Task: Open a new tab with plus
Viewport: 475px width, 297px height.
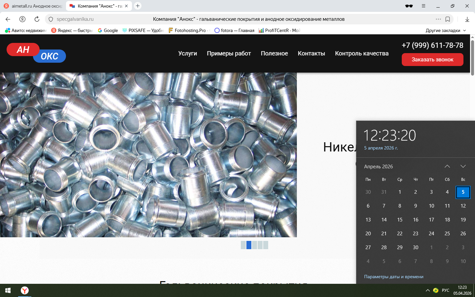Action: 138,6
